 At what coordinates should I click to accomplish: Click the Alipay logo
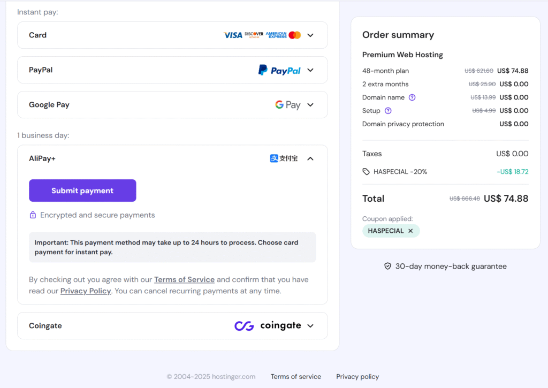pyautogui.click(x=284, y=158)
